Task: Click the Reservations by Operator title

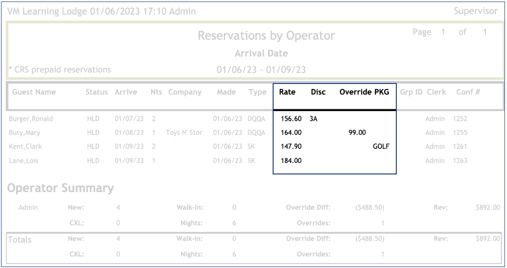Action: pos(266,36)
